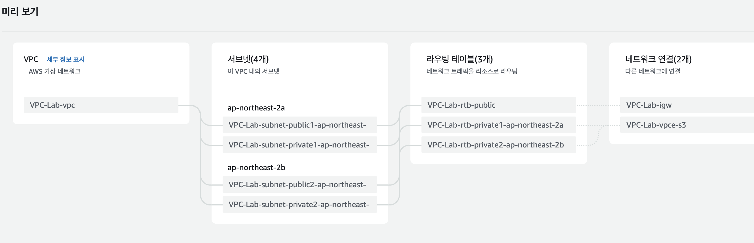The image size is (754, 243).
Task: Click the 미리 보기 section title
Action: (20, 11)
